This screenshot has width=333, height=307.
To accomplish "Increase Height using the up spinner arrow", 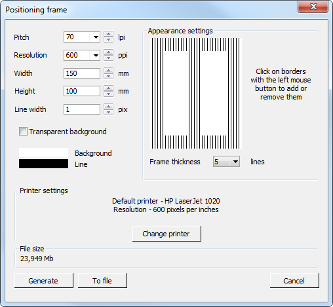I will (108, 88).
